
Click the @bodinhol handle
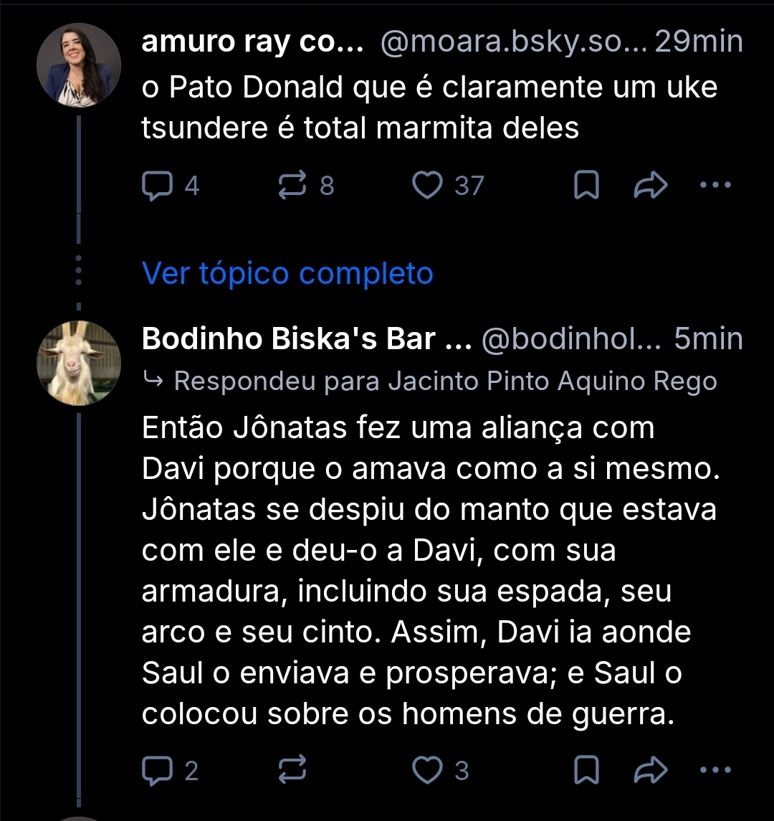571,339
